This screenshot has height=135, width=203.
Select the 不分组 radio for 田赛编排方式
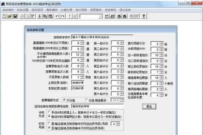click(x=64, y=100)
